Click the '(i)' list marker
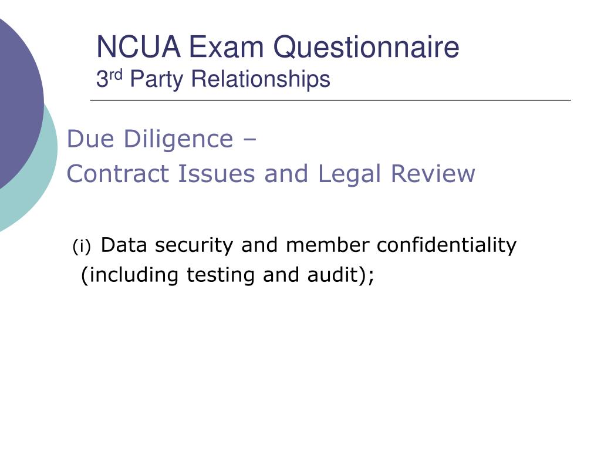The height and width of the screenshot is (451, 601). [x=82, y=246]
